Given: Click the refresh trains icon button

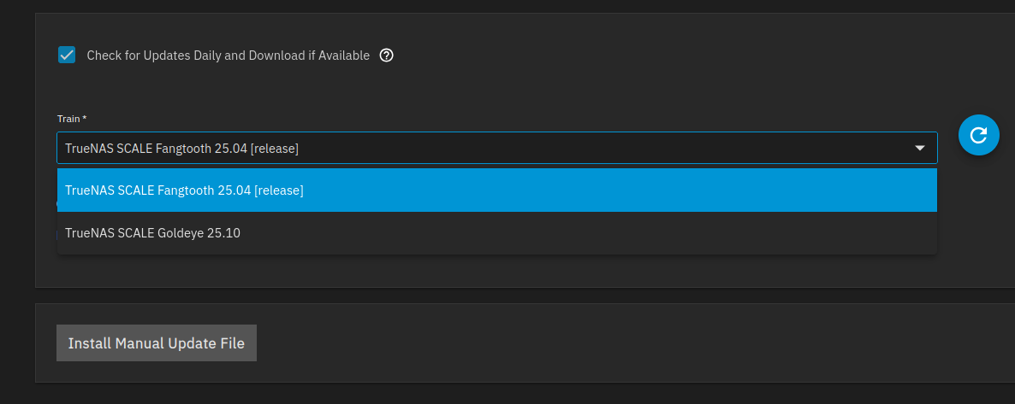Looking at the screenshot, I should [979, 135].
